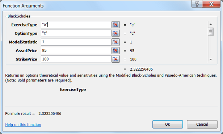Click the arguments list scrollbar thumb
The image size is (223, 134).
(x=211, y=32)
